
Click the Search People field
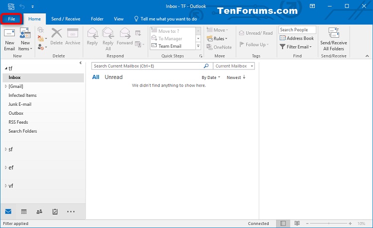[297, 30]
